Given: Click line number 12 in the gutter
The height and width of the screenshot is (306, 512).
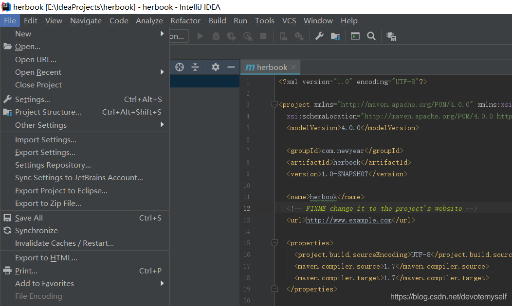Looking at the screenshot, I should 247,208.
